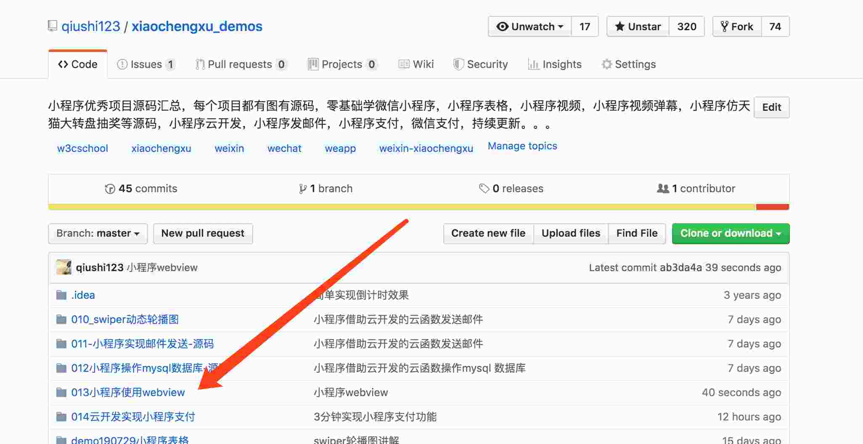Open the xiaochengxu_demos repository link
863x444 pixels.
click(x=197, y=26)
